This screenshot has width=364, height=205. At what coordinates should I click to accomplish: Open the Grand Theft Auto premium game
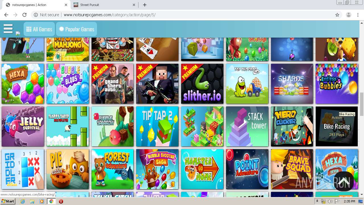[x=113, y=84]
